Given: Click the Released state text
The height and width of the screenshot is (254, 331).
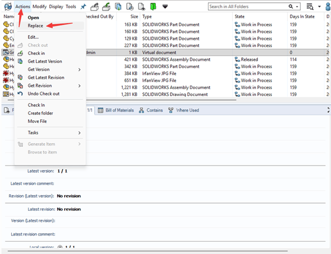Looking at the screenshot, I should pos(249,59).
